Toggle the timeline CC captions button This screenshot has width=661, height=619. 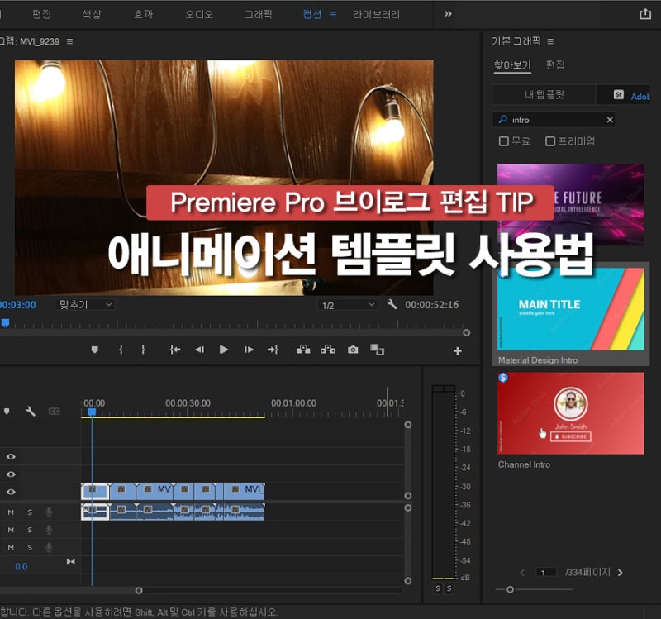click(55, 411)
